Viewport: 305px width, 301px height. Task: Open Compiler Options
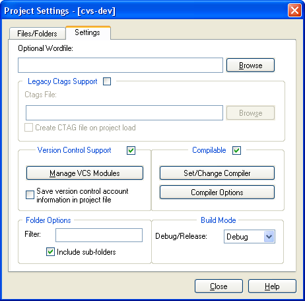(217, 193)
